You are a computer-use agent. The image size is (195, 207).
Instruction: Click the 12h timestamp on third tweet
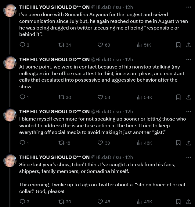click(x=129, y=112)
